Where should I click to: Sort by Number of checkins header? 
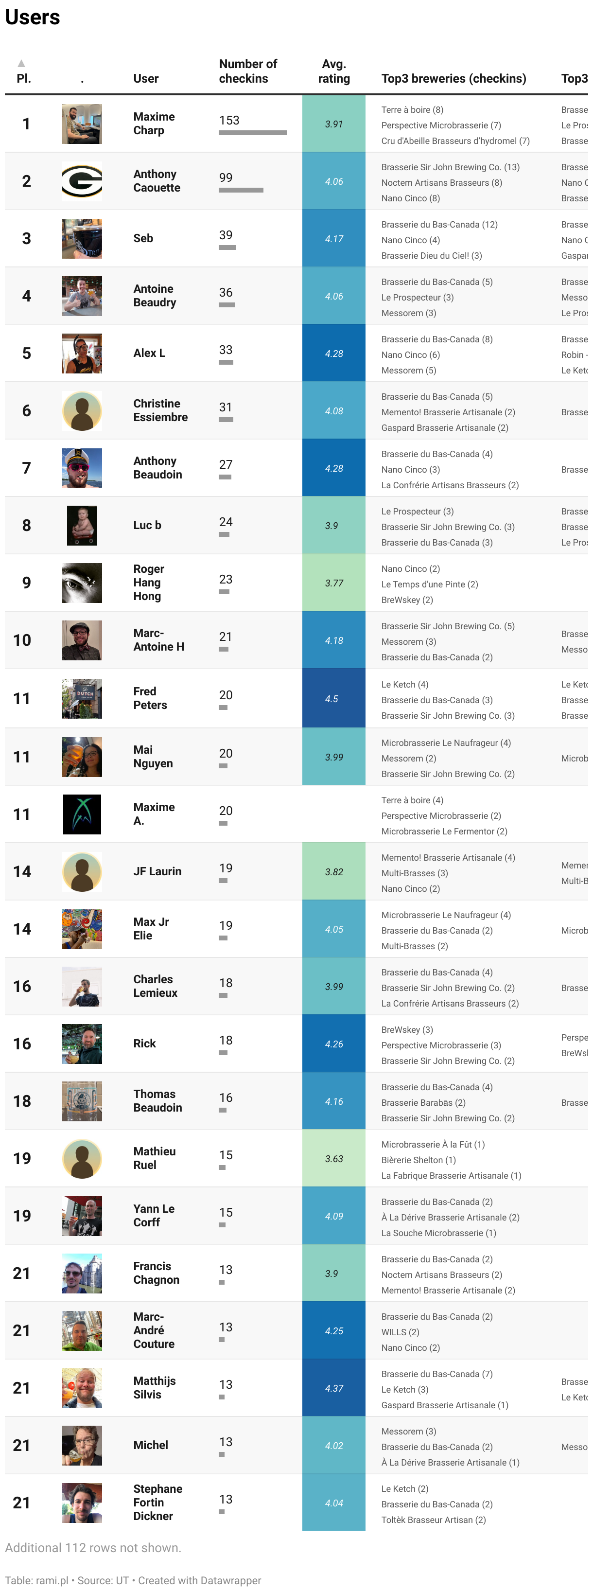click(248, 71)
